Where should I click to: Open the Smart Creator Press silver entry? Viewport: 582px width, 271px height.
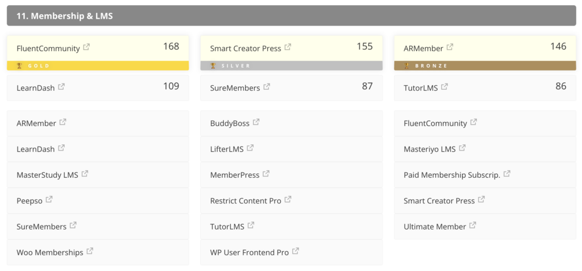[246, 48]
